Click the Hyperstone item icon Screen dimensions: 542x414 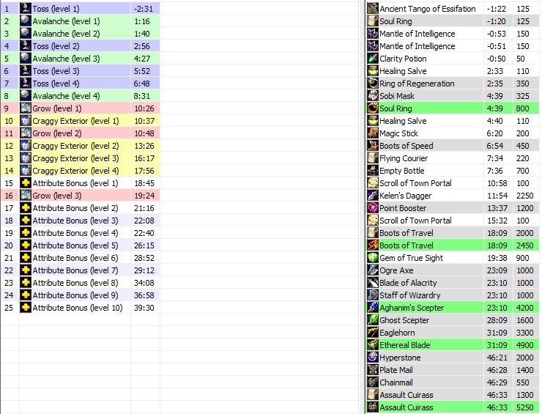pos(373,357)
